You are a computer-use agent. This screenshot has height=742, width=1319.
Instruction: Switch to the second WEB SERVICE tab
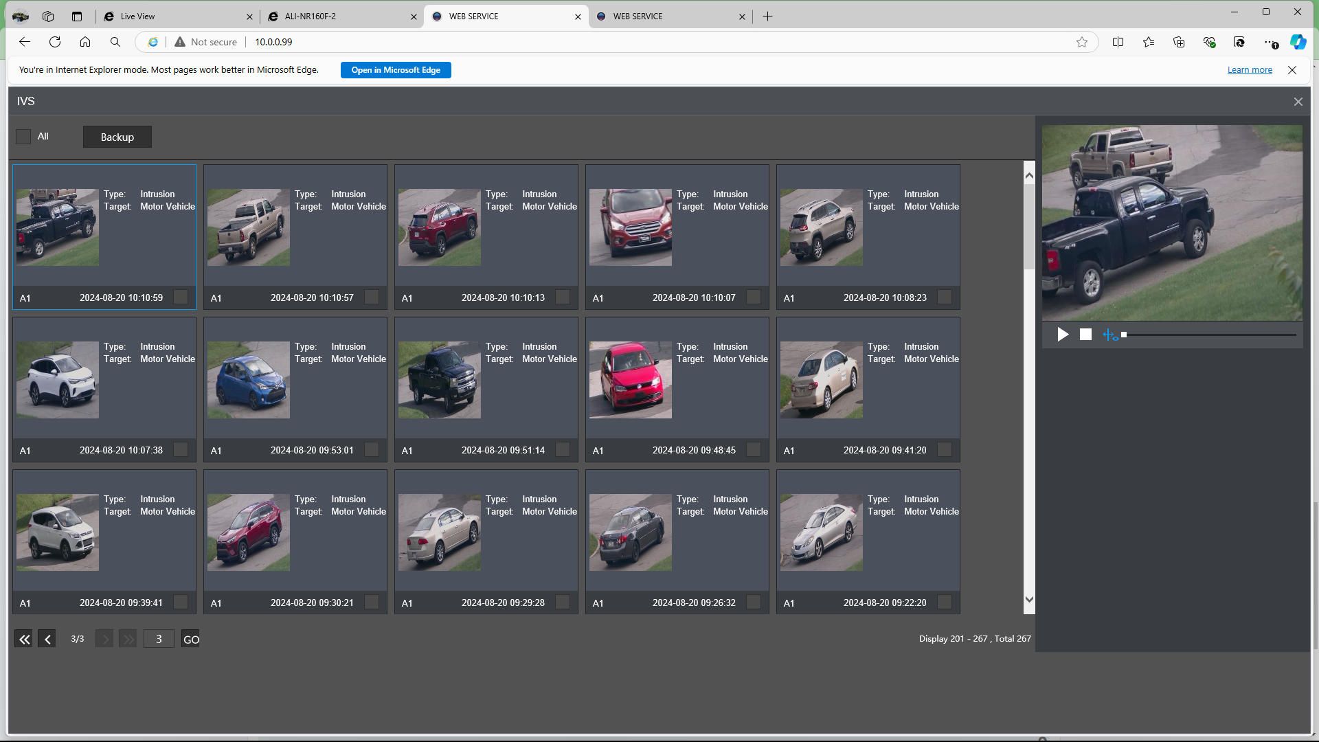coord(670,16)
